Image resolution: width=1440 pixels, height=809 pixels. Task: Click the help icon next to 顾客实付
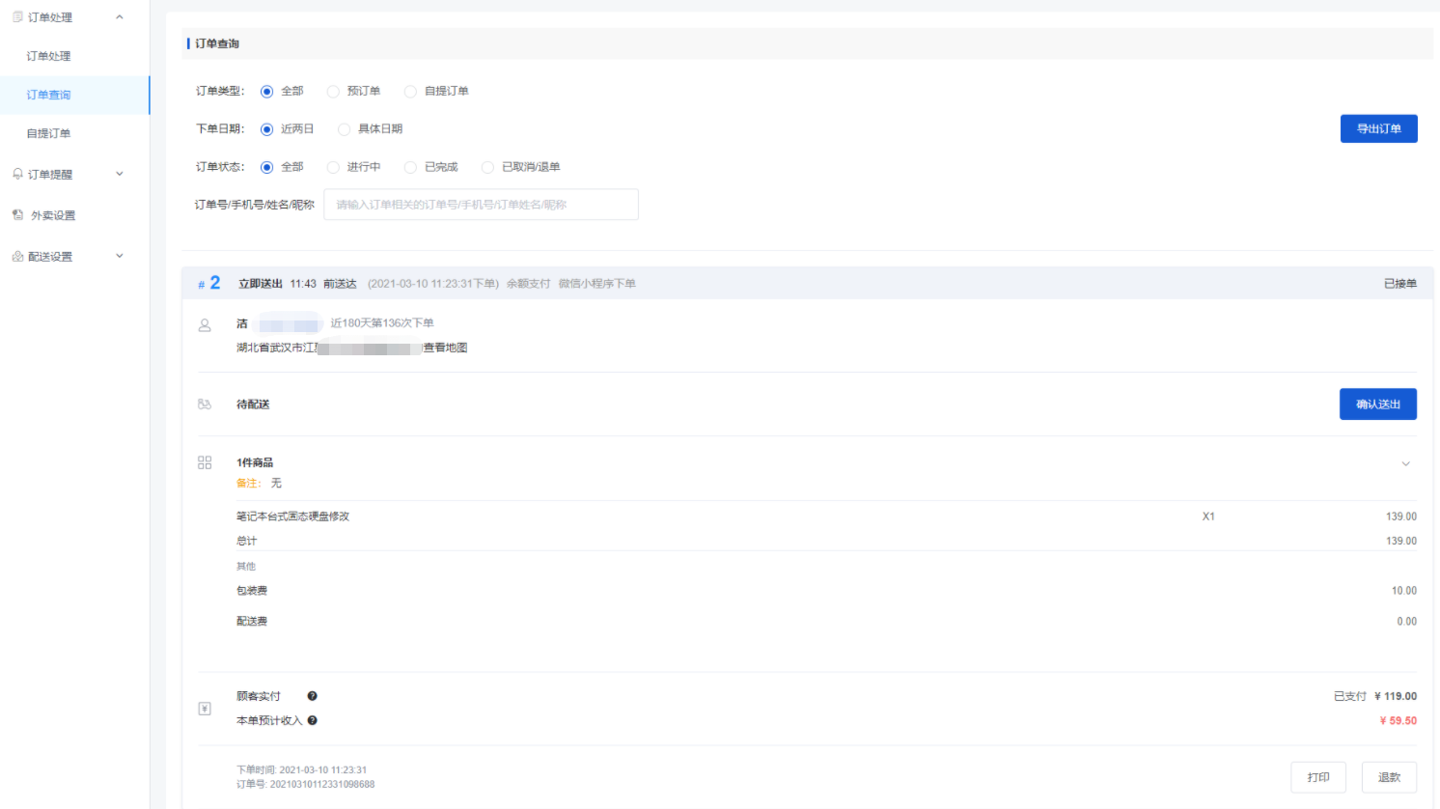[312, 696]
